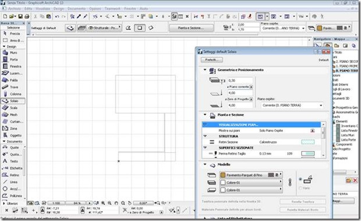Select the Finestra window tool
The image size is (361, 221).
point(13,66)
